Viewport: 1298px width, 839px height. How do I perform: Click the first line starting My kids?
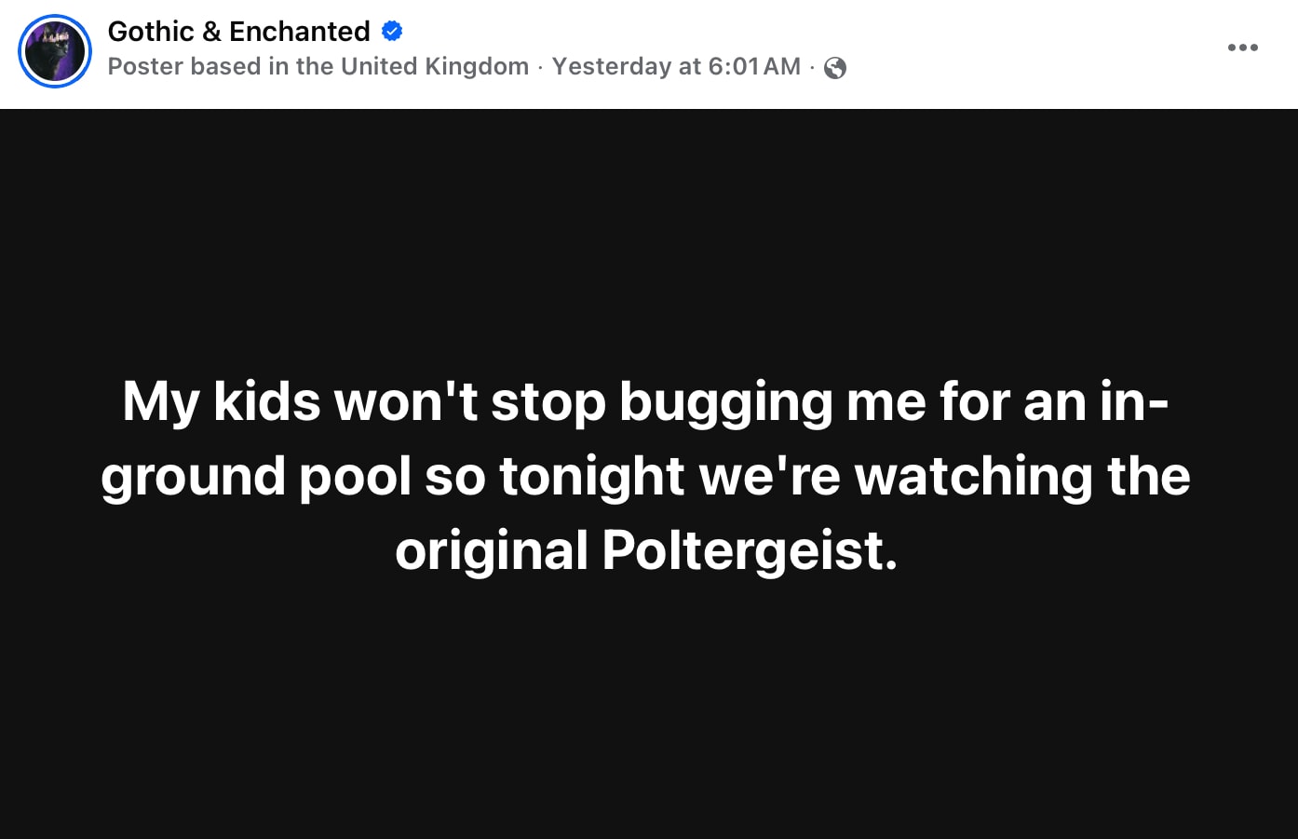pyautogui.click(x=645, y=401)
